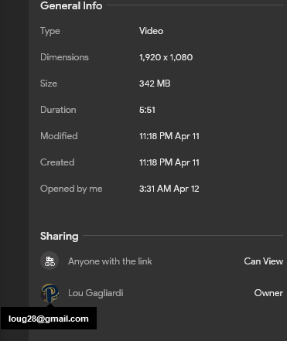Select Anyone with the link entry
This screenshot has width=287, height=341.
110,261
